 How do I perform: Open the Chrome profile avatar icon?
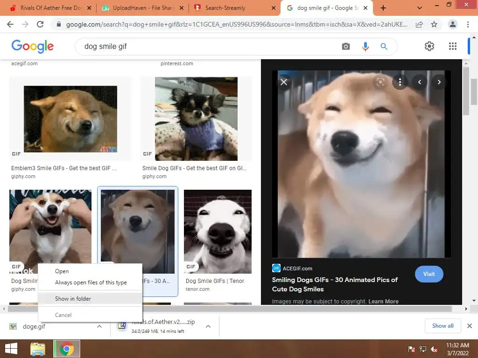point(453,24)
